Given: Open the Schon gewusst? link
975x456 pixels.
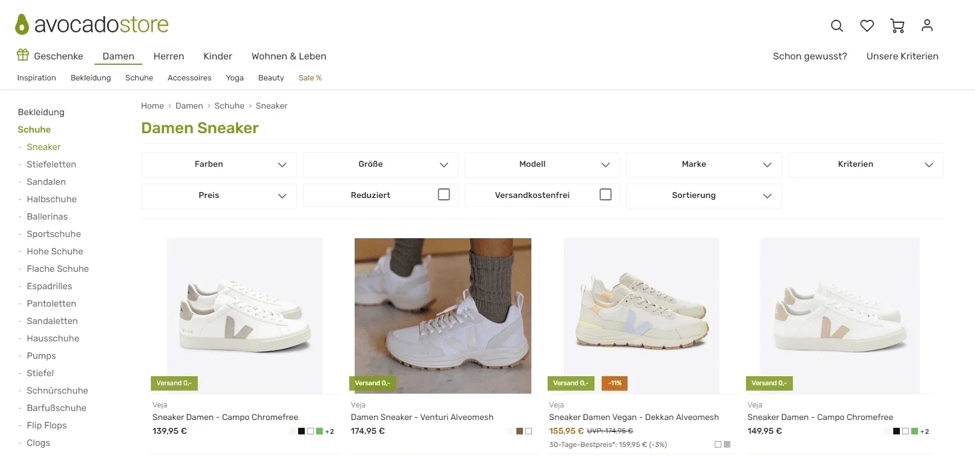Looking at the screenshot, I should click(810, 56).
